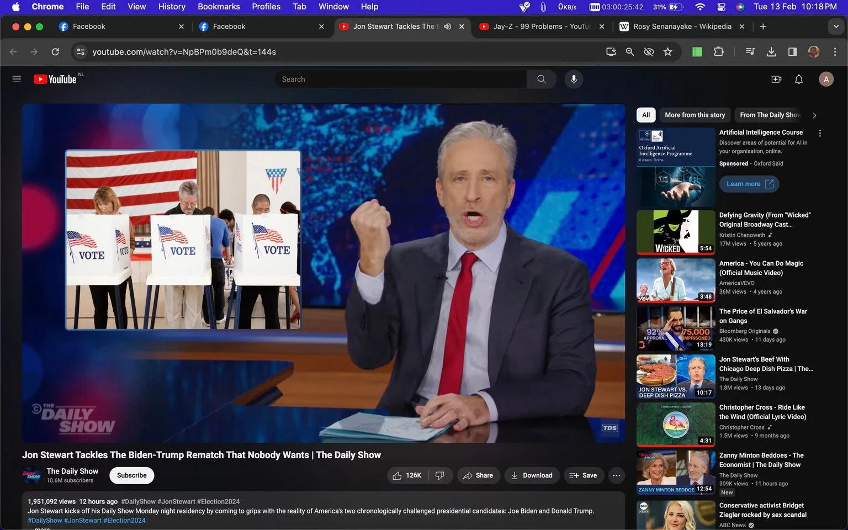Select the More from this story chip
This screenshot has height=530, width=848.
coord(695,115)
